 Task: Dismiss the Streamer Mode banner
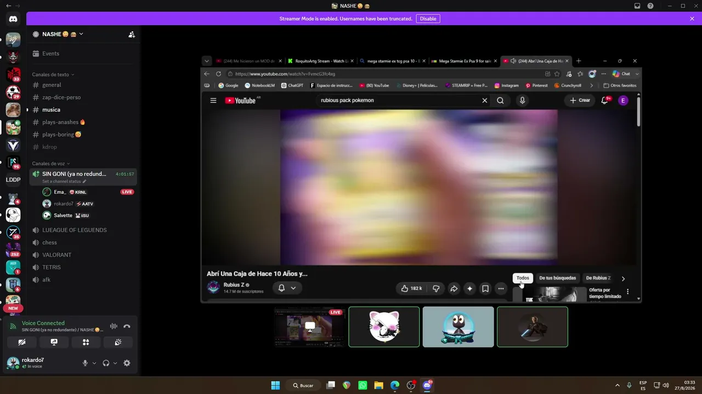pos(692,19)
